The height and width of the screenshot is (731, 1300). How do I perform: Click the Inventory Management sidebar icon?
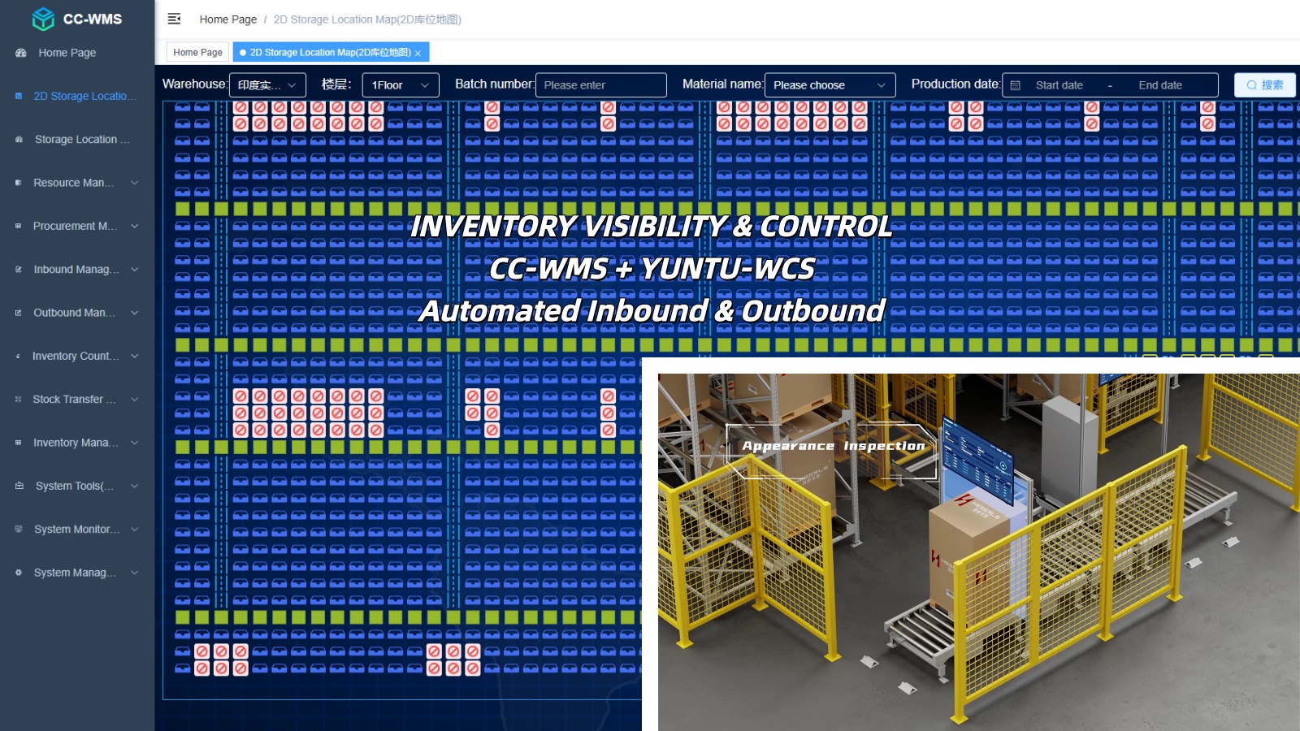tap(19, 443)
